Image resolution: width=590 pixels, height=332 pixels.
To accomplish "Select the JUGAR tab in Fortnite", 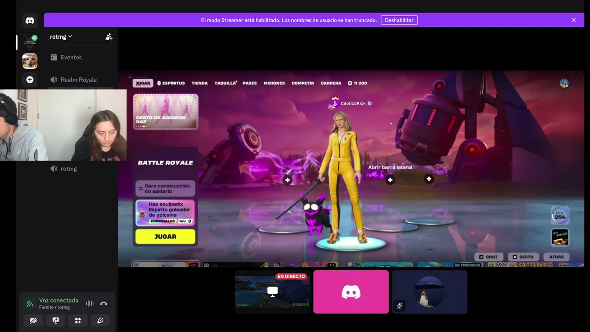I will (x=143, y=83).
